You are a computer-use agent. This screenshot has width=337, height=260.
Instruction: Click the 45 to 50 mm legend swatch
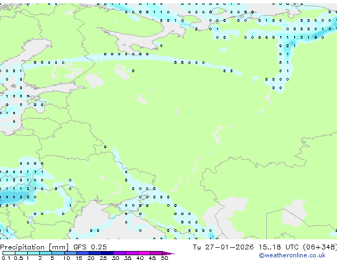point(156,253)
